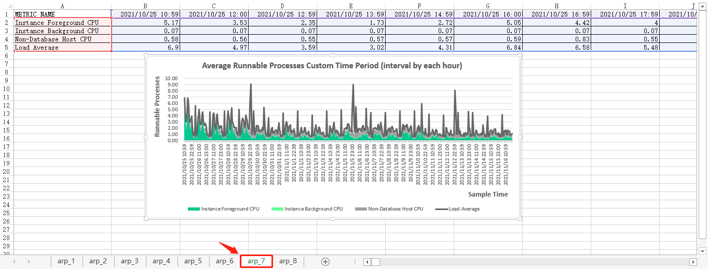
Task: Select Instance Background CPU cell
Action: pos(62,31)
